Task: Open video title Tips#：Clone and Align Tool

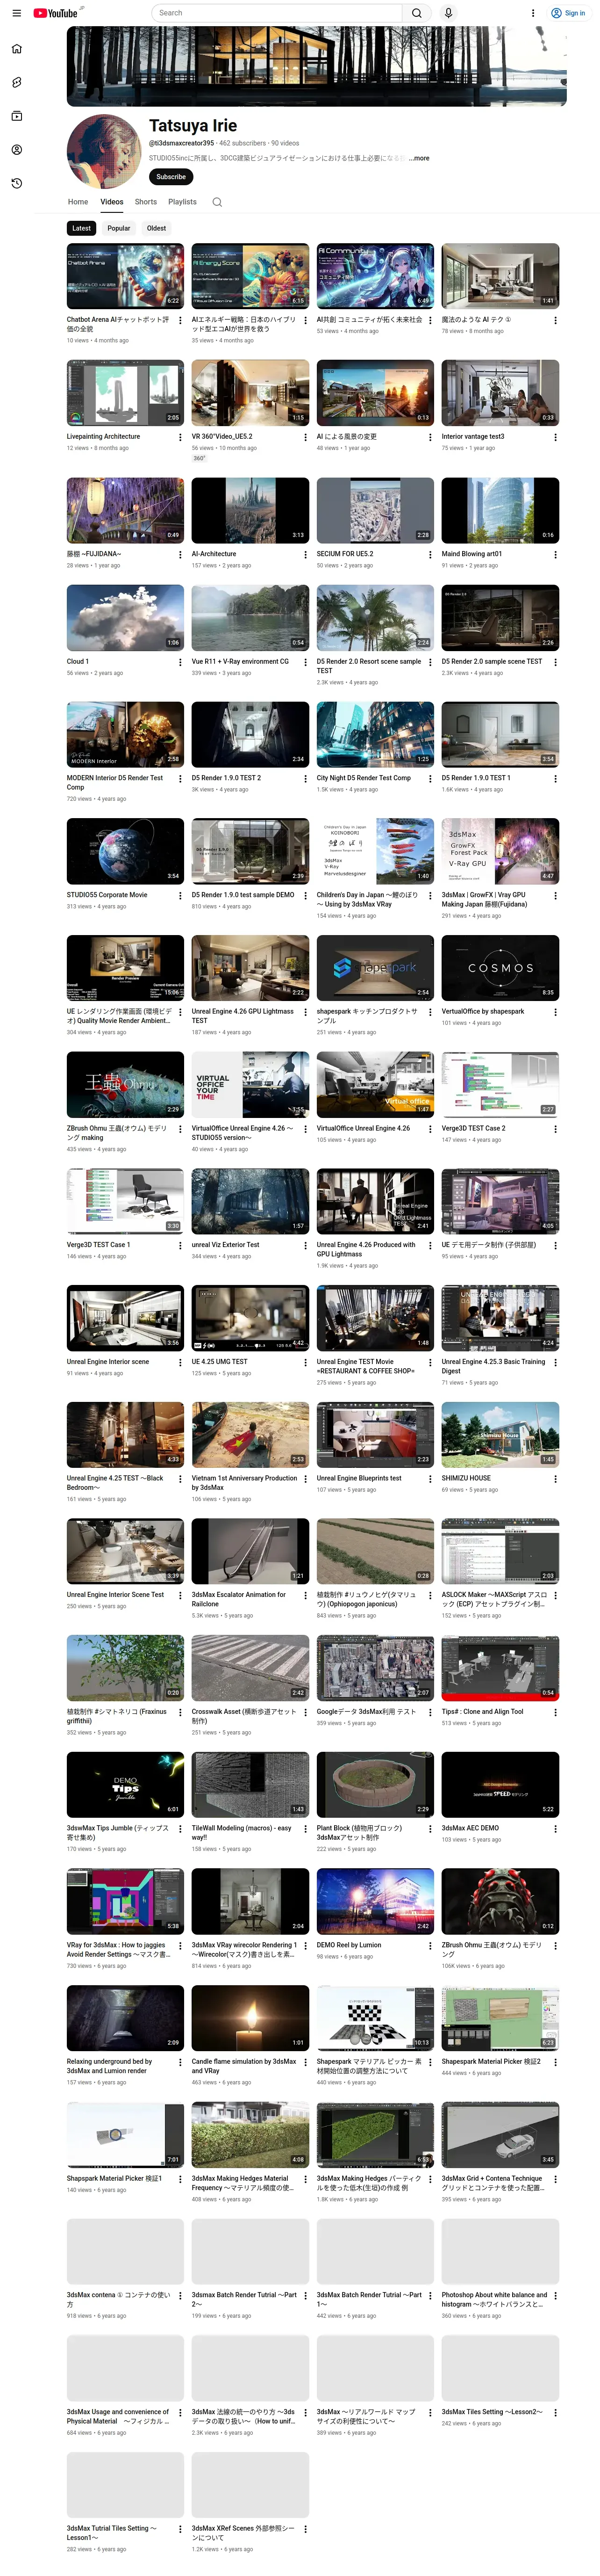Action: pyautogui.click(x=482, y=1711)
